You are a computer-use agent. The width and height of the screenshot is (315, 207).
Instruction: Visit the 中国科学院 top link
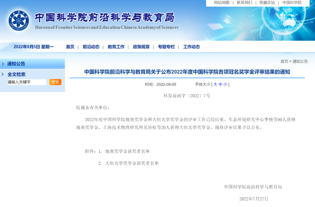292,3
